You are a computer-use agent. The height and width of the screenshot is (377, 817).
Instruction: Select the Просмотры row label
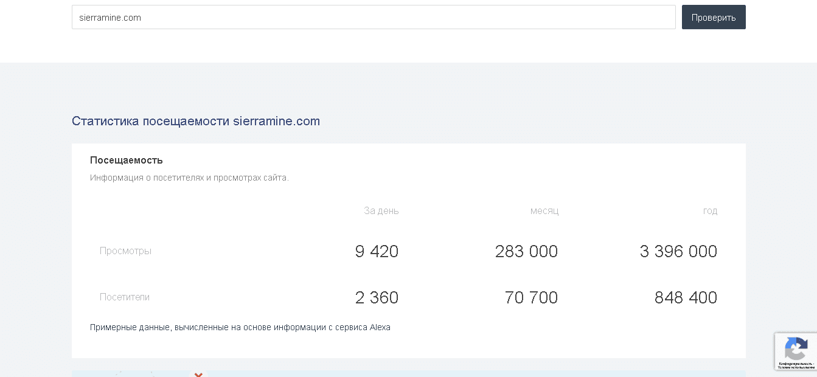click(125, 251)
